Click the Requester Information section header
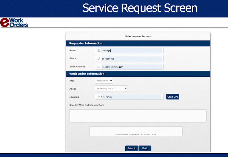The height and width of the screenshot is (157, 228). click(x=138, y=43)
